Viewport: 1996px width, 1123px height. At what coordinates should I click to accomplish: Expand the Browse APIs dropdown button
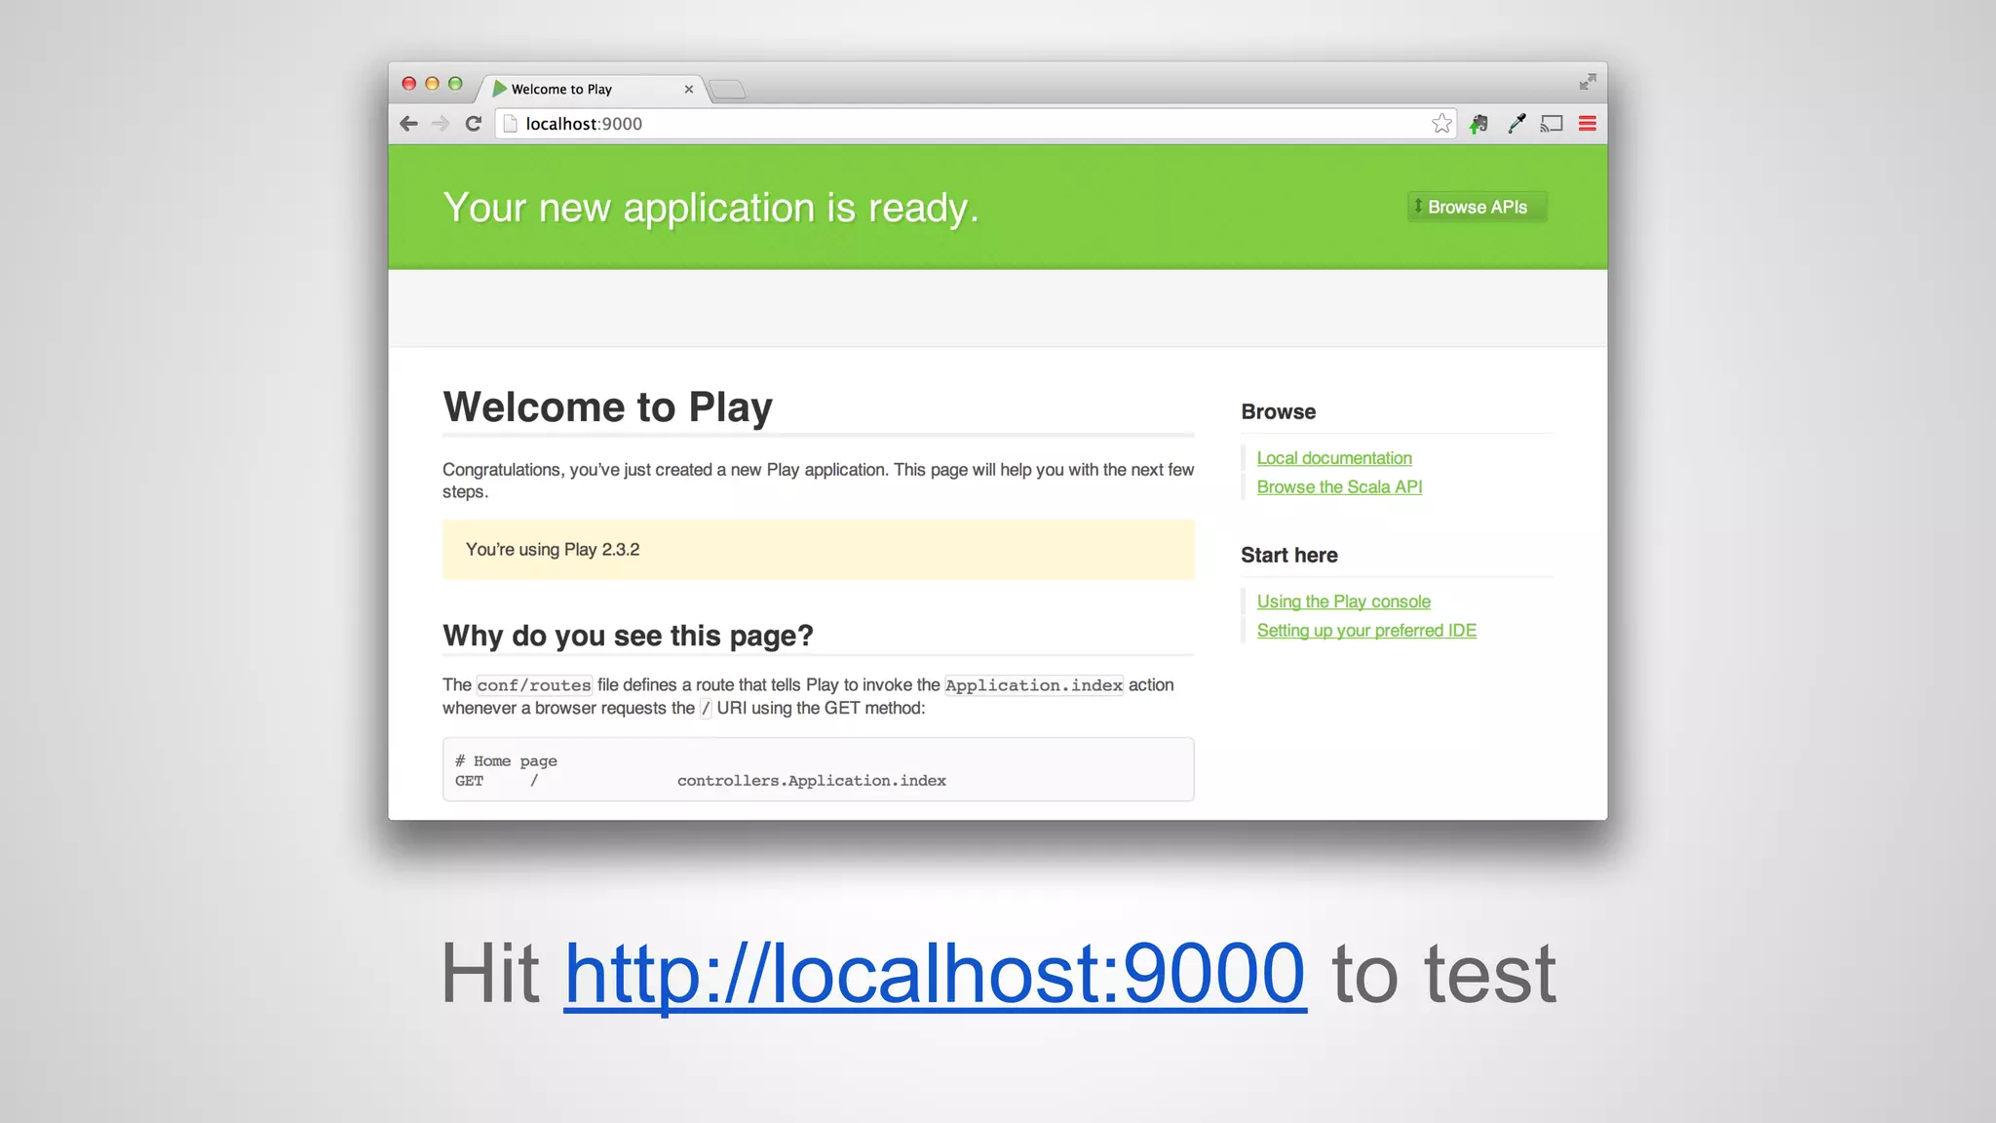click(x=1477, y=207)
